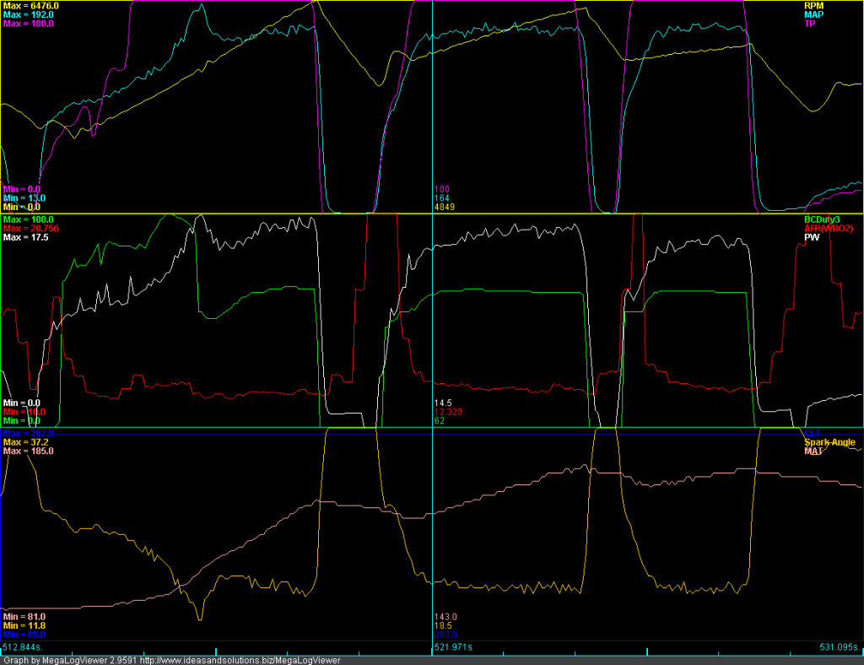Click the AFR(WBO2) legend label
Screen dimensions: 864x665
pyautogui.click(x=829, y=229)
